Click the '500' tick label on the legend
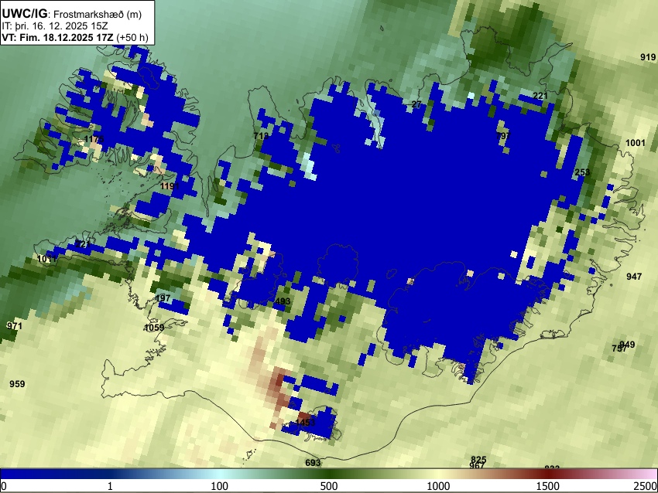Viewport: 658px width, 493px height. click(x=329, y=486)
